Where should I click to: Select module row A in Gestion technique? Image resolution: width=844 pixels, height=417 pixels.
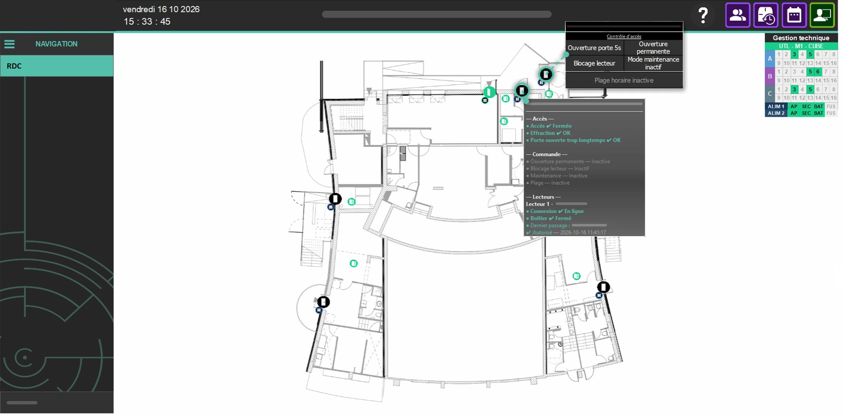point(770,59)
